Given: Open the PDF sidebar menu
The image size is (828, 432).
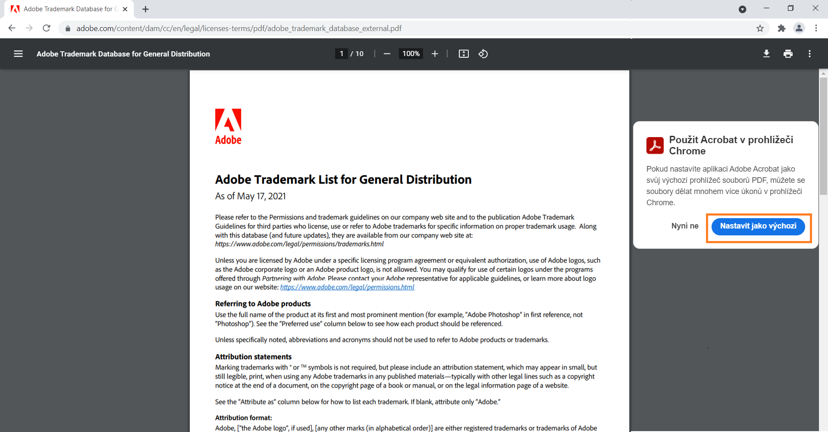Looking at the screenshot, I should [x=18, y=54].
